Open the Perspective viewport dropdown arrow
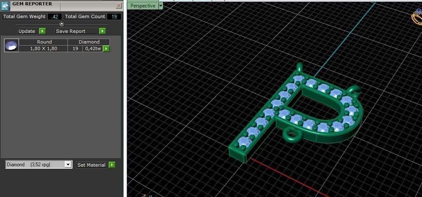The height and width of the screenshot is (197, 422). [x=161, y=6]
